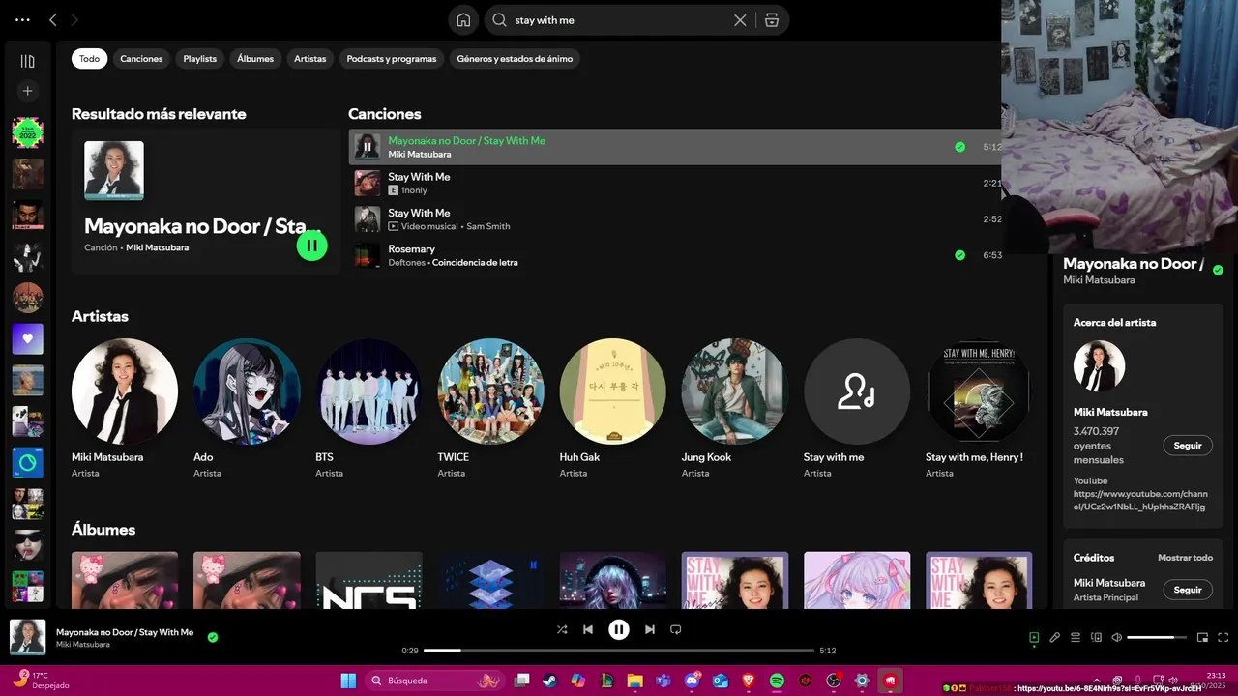The width and height of the screenshot is (1238, 696).
Task: Toggle saved check on Mayonaka no Door row
Action: (959, 147)
